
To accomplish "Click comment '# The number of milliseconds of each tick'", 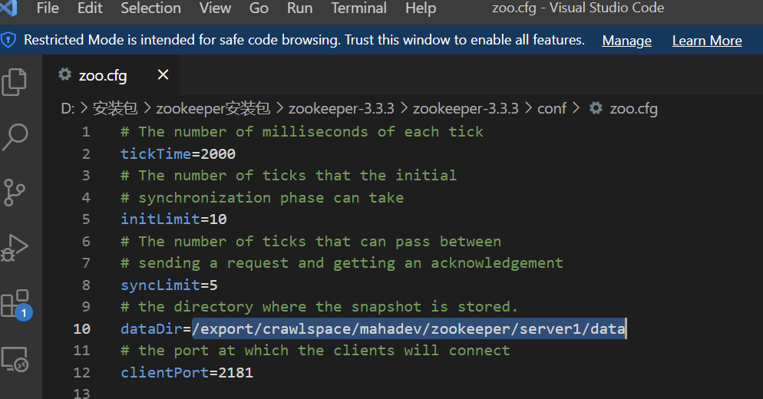I will pos(302,132).
